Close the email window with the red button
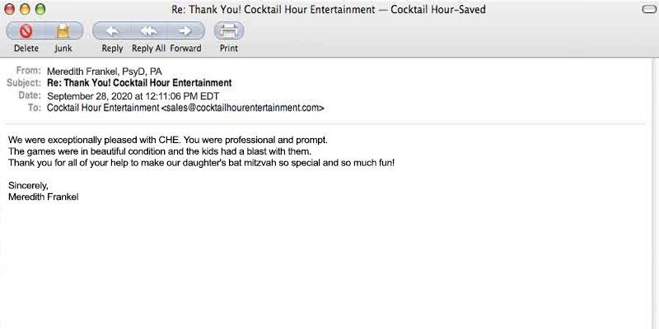This screenshot has width=659, height=329. [x=10, y=9]
